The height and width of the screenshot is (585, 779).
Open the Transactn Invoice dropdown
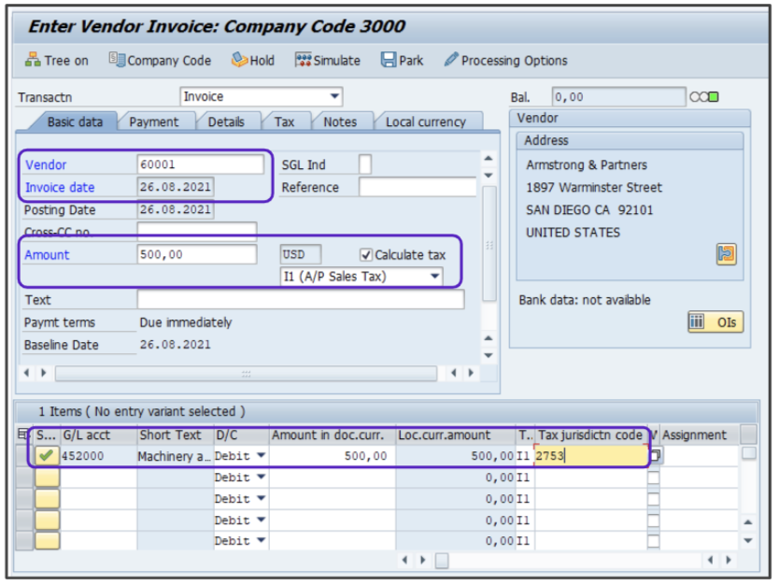click(334, 97)
